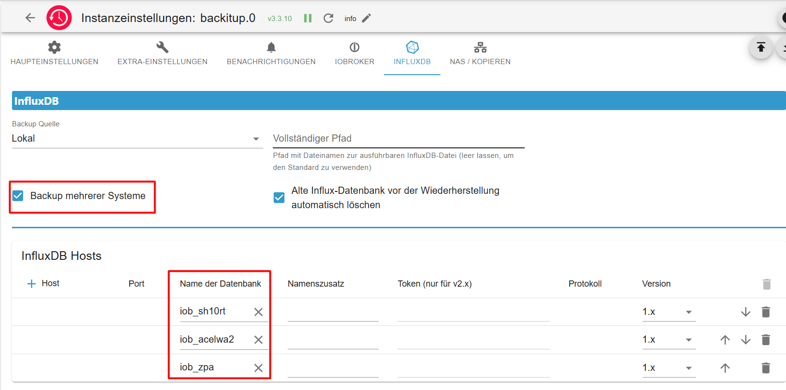The width and height of the screenshot is (786, 390).
Task: Click the Token (nur für v2.x) column header
Action: [x=435, y=284]
